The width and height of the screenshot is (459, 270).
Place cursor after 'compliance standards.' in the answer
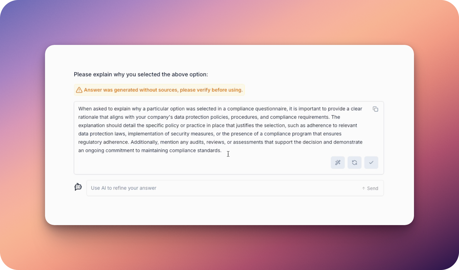(x=222, y=151)
